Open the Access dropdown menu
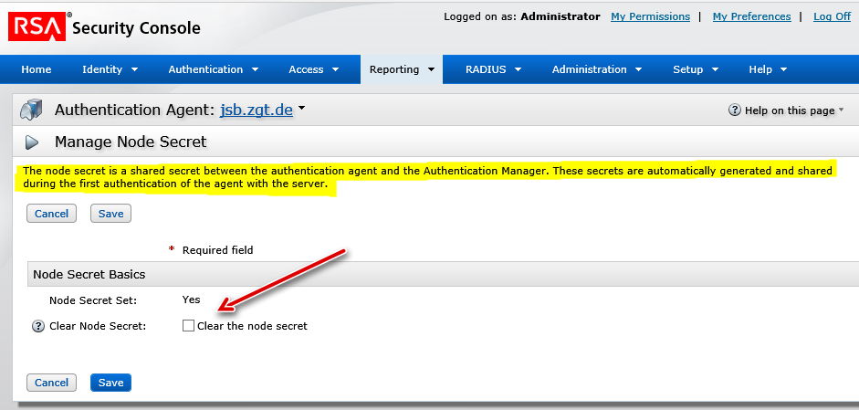859x410 pixels. tap(314, 69)
